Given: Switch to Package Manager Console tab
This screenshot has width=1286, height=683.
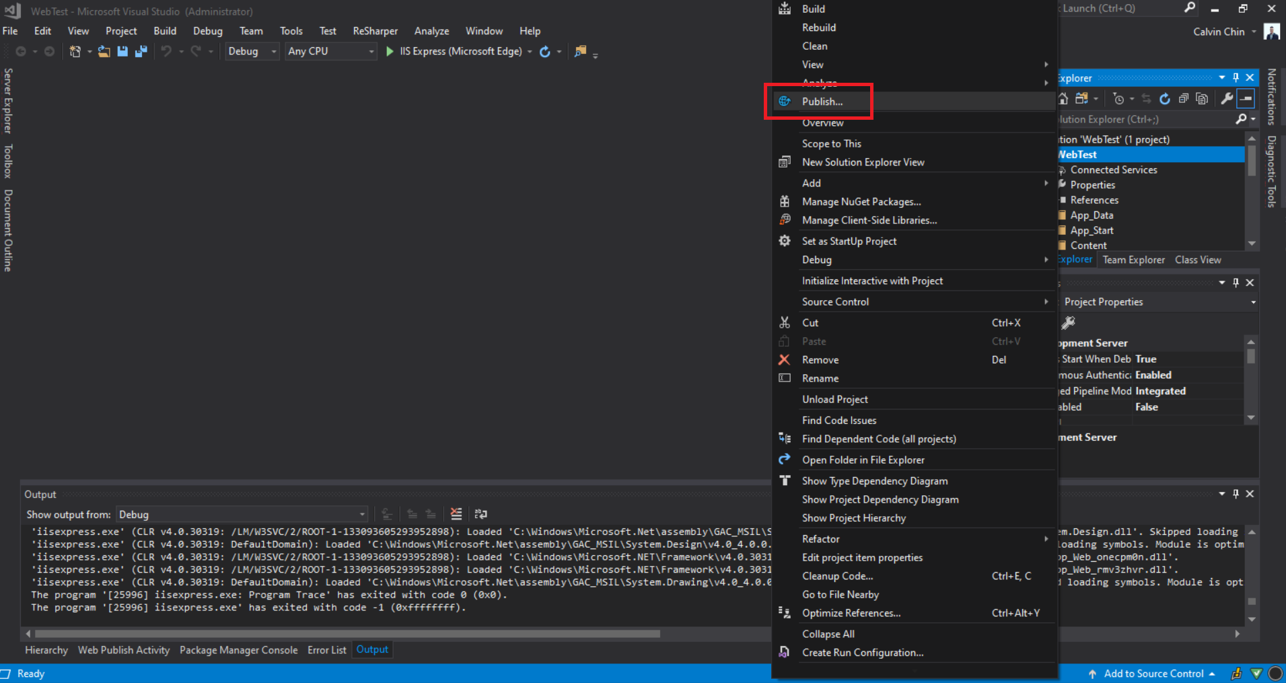Looking at the screenshot, I should coord(238,650).
